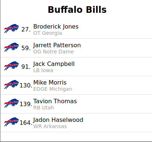Click pick number 27
152x142 pixels.
(x=26, y=29)
